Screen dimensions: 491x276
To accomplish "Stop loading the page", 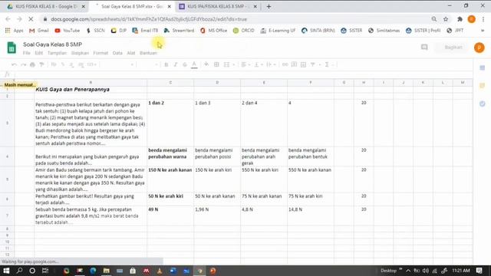I will 31,19.
